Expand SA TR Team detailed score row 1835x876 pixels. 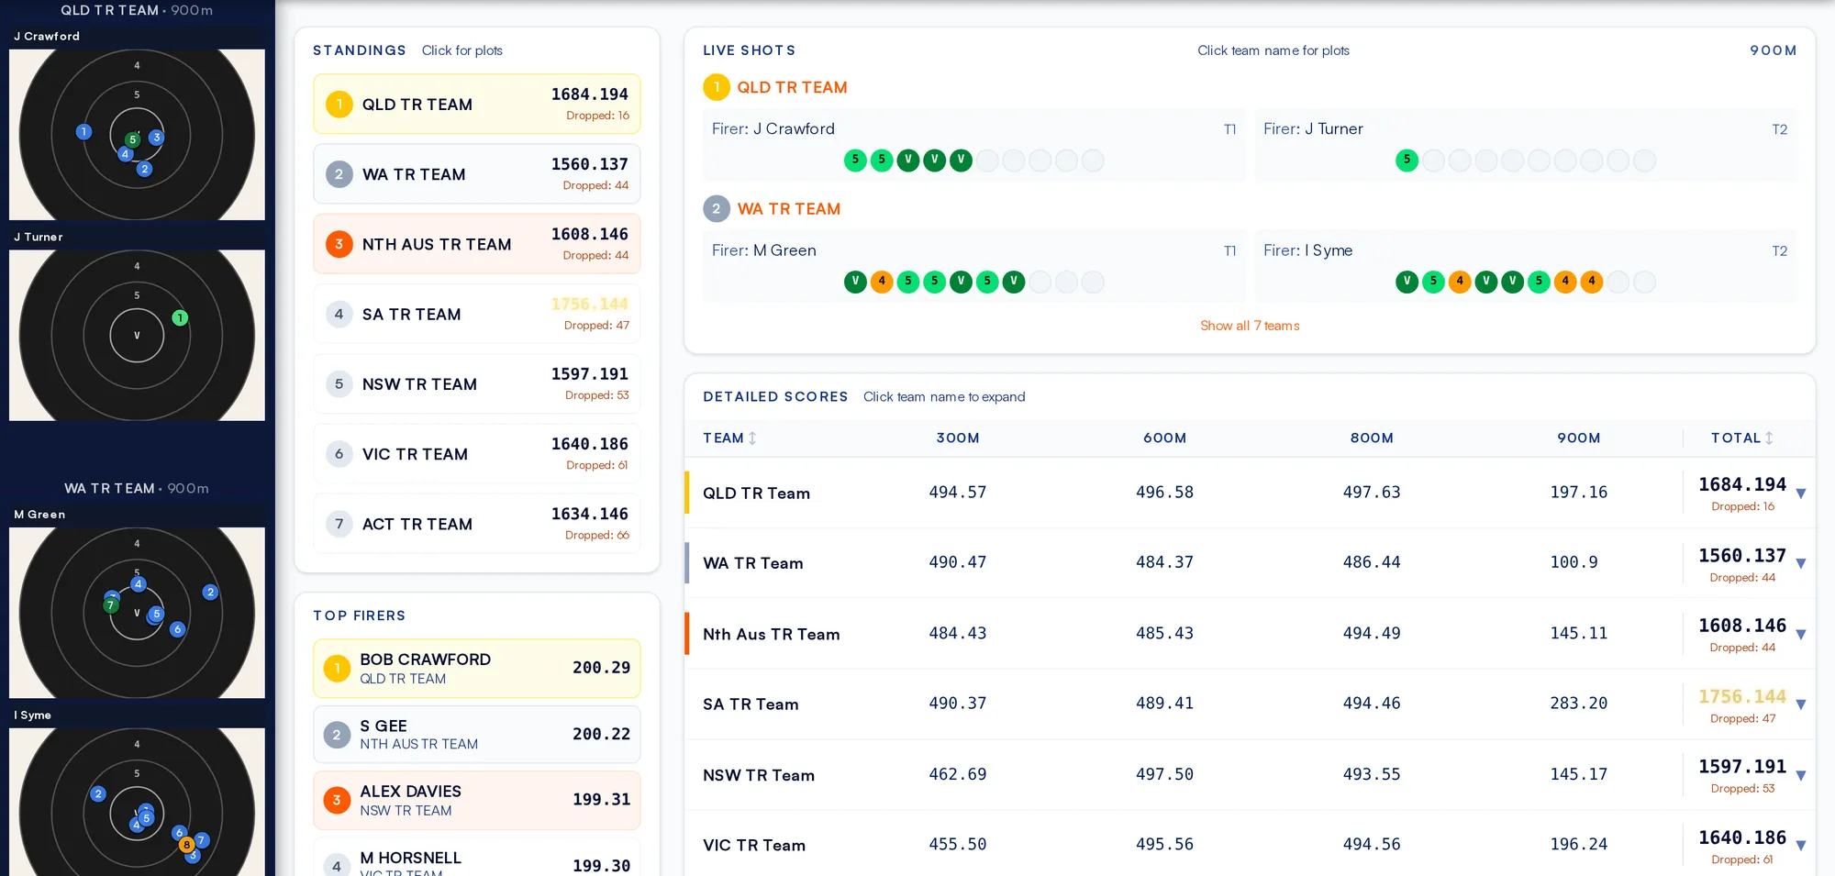tap(1250, 704)
